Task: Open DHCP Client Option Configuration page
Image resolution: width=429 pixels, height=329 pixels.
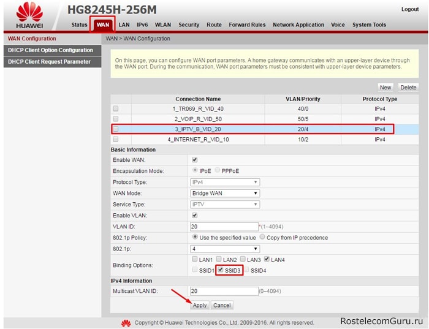Action: [x=50, y=50]
